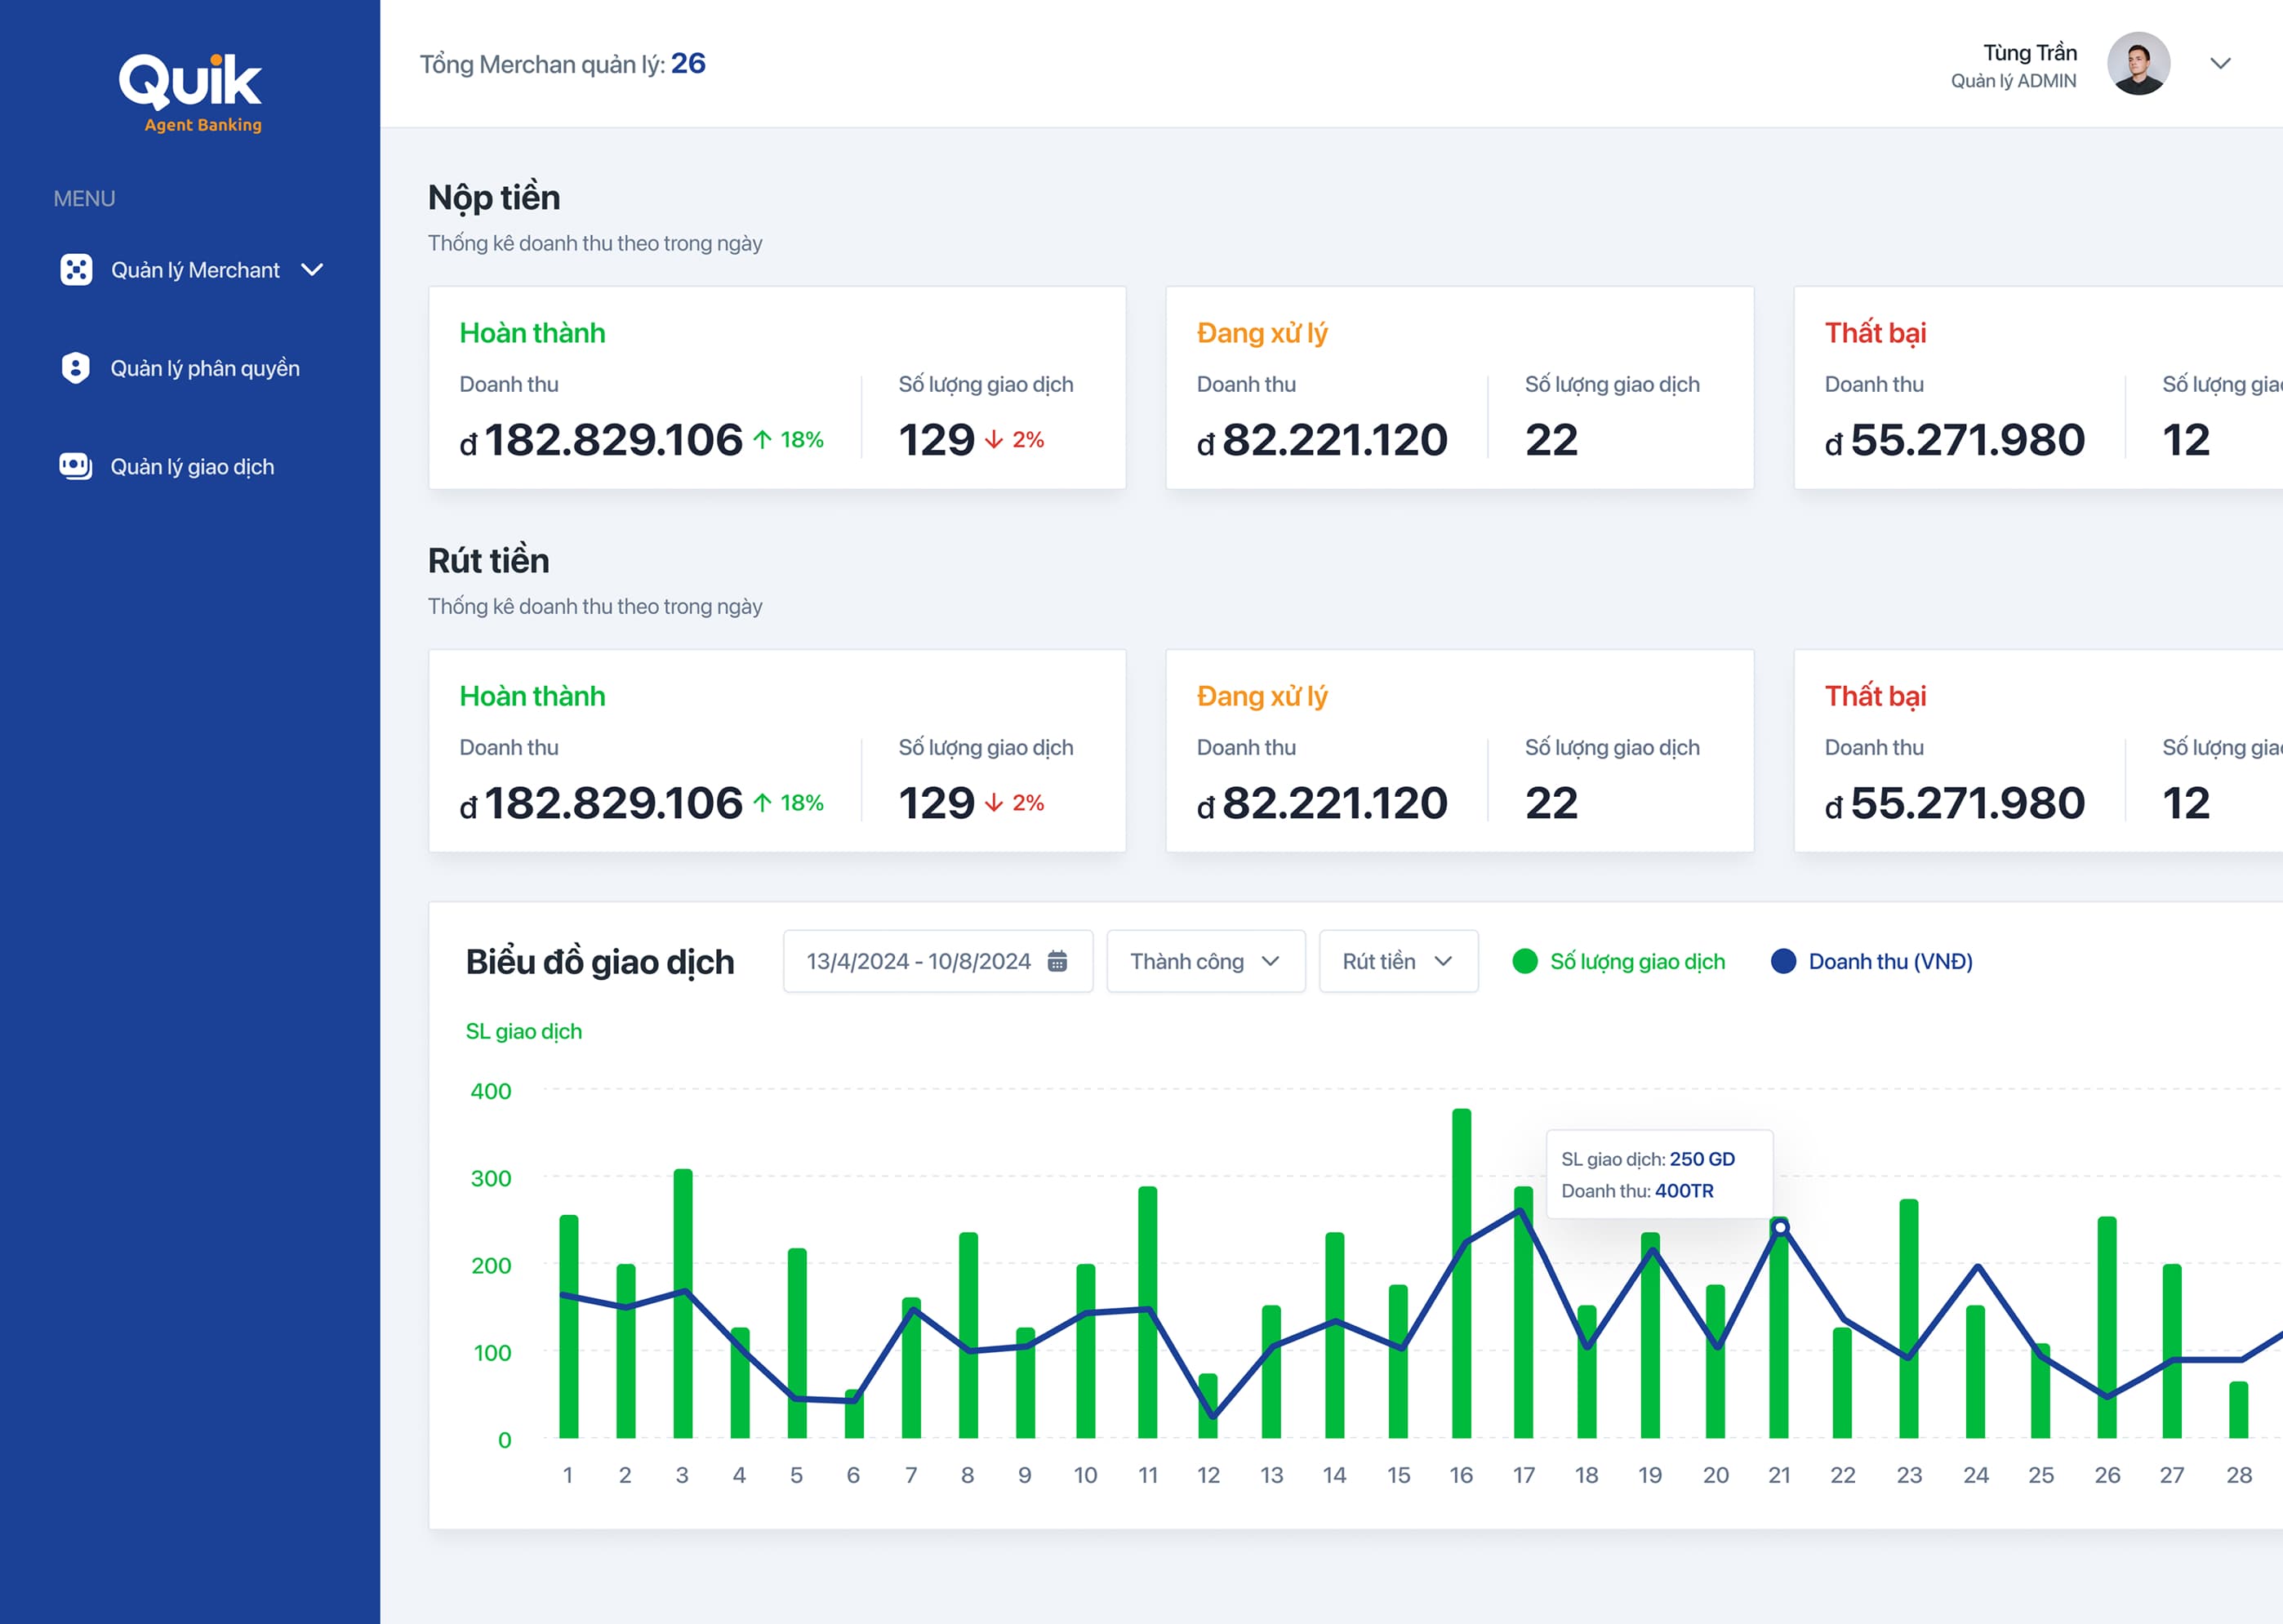This screenshot has width=2283, height=1624.
Task: Click the tallest green bar for day 16
Action: coord(1461,1273)
